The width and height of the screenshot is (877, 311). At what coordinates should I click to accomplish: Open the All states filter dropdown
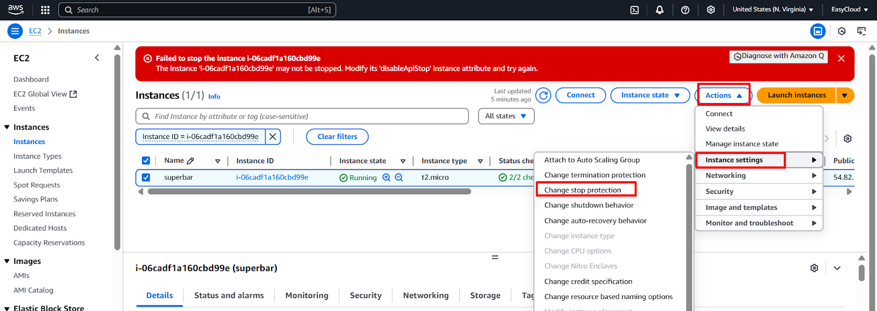pyautogui.click(x=506, y=116)
